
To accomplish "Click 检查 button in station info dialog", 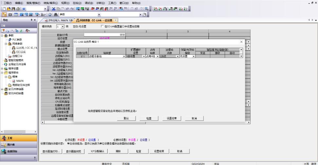I will pyautogui.click(x=149, y=118).
